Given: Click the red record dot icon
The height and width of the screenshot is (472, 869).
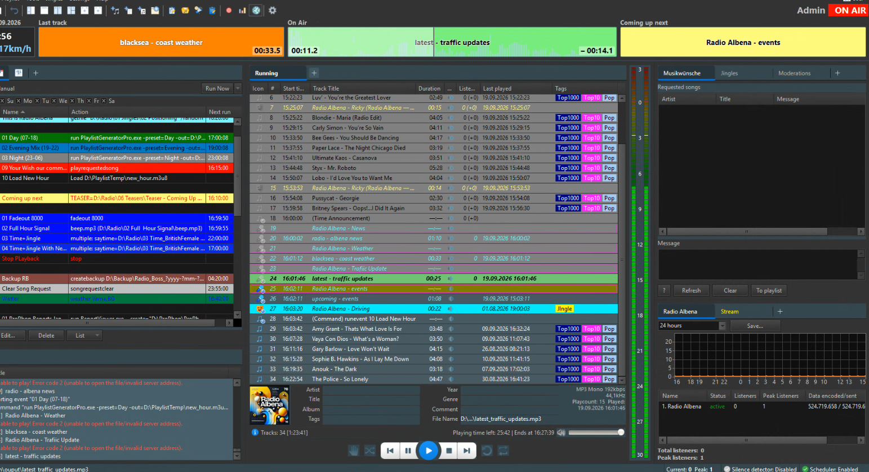Looking at the screenshot, I should pyautogui.click(x=229, y=10).
